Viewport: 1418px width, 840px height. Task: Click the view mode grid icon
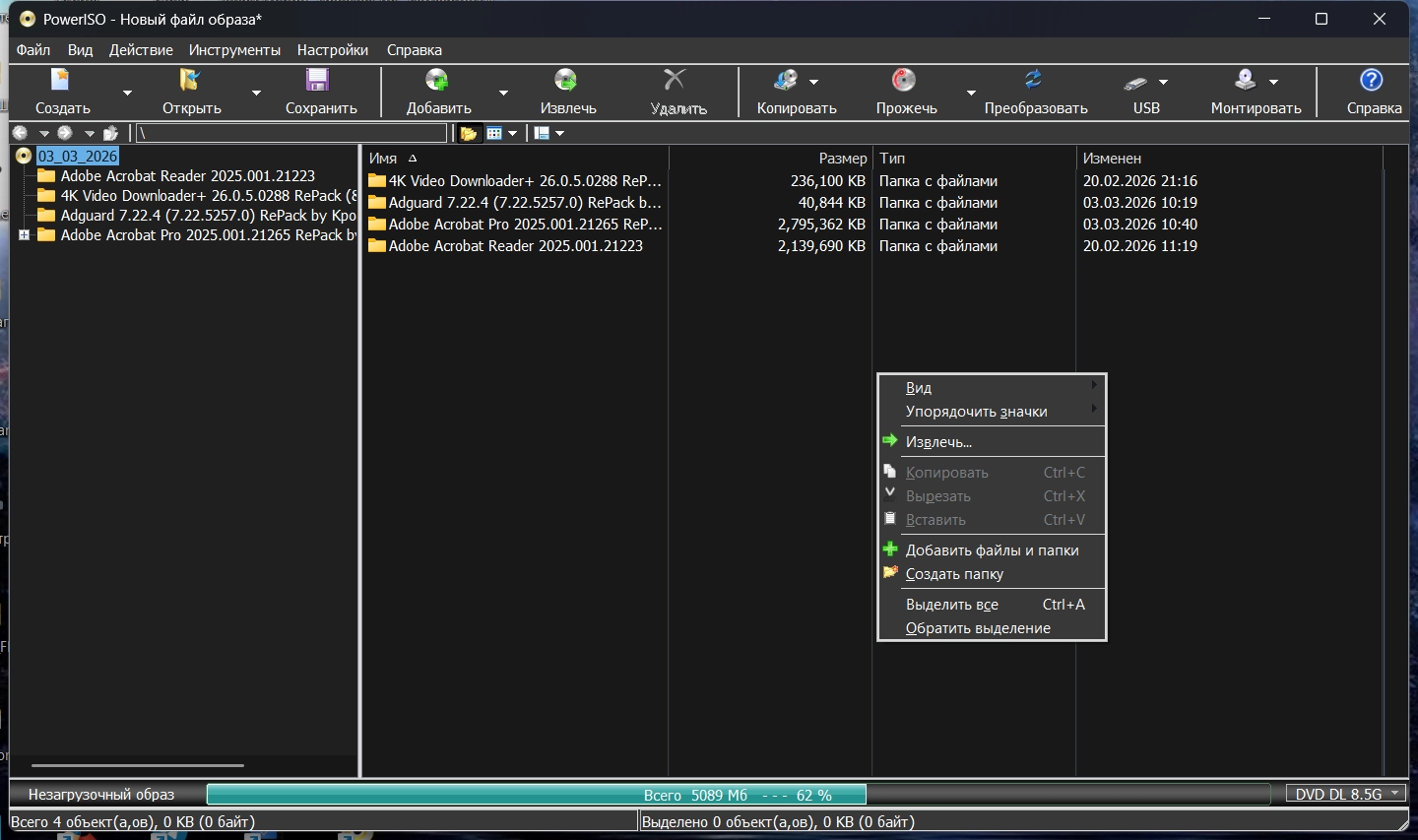pos(494,133)
